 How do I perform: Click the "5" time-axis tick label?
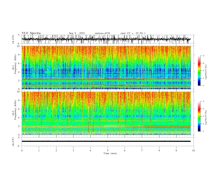tap(108, 150)
